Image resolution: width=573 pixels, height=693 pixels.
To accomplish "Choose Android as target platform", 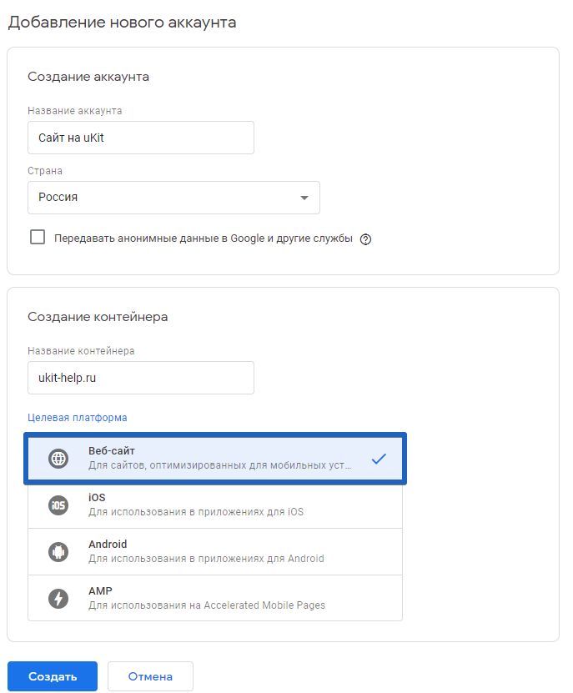I will pyautogui.click(x=217, y=551).
